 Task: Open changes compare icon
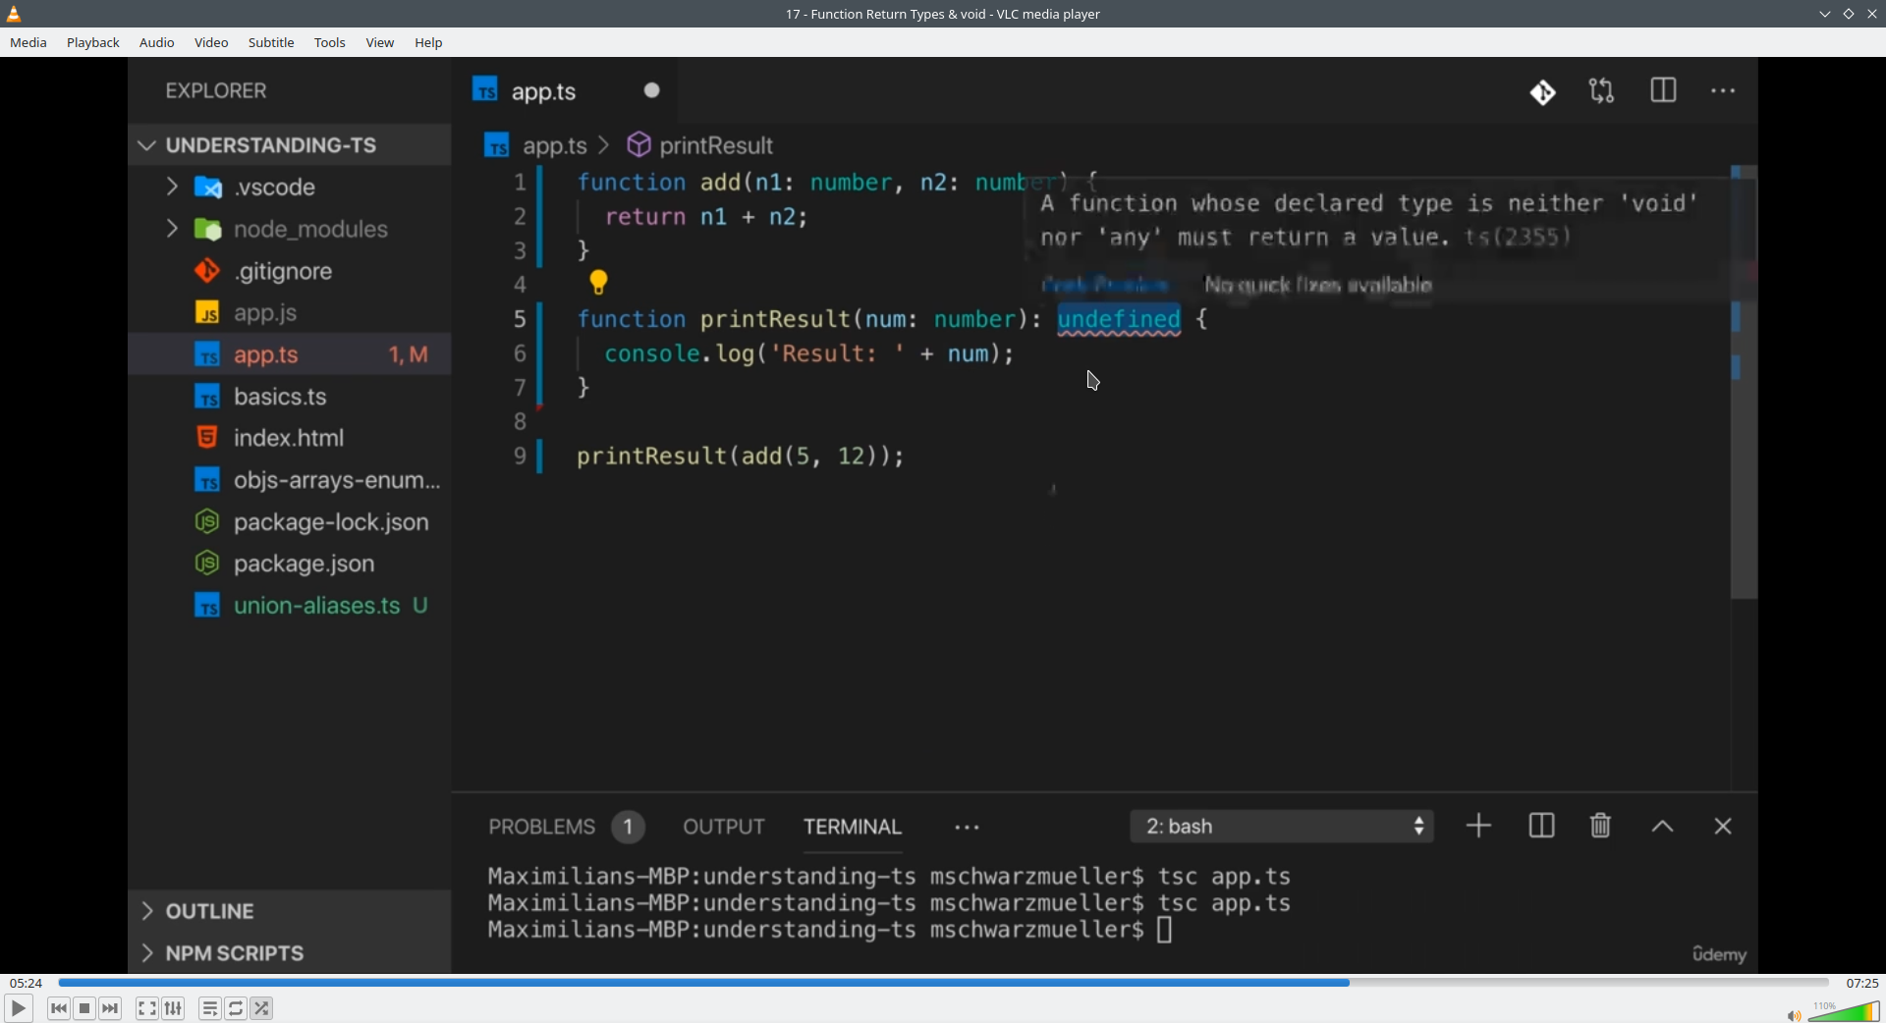point(1602,91)
